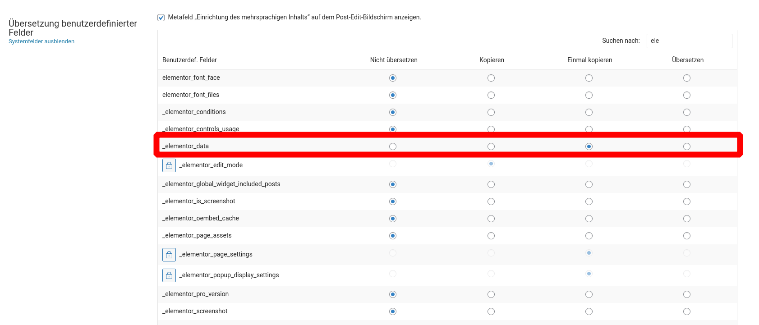
Task: Set _elementor_screenshot to Übersetzen
Action: 687,311
